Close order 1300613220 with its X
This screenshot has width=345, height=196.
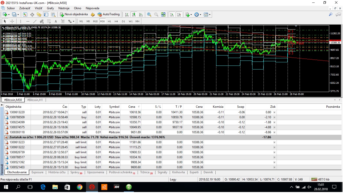pos(274,112)
